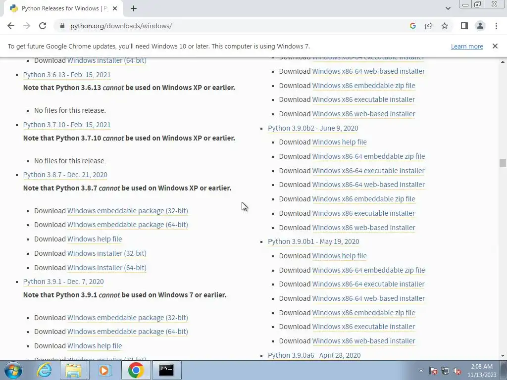This screenshot has width=507, height=380.
Task: Open the taskbar clock and date
Action: coord(482,371)
